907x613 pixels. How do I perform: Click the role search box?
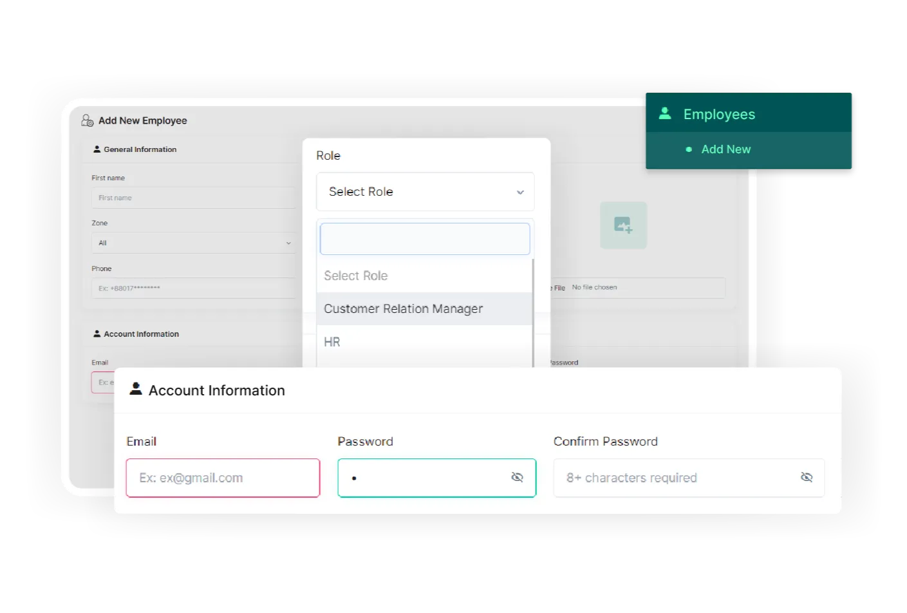coord(425,239)
